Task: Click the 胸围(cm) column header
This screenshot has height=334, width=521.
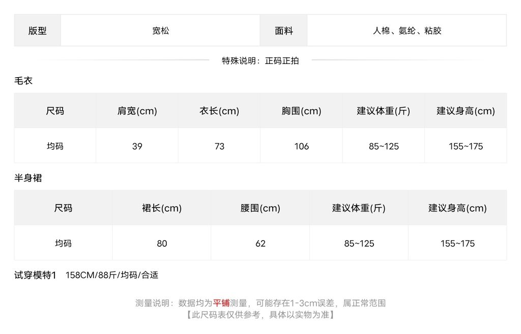Action: [301, 111]
